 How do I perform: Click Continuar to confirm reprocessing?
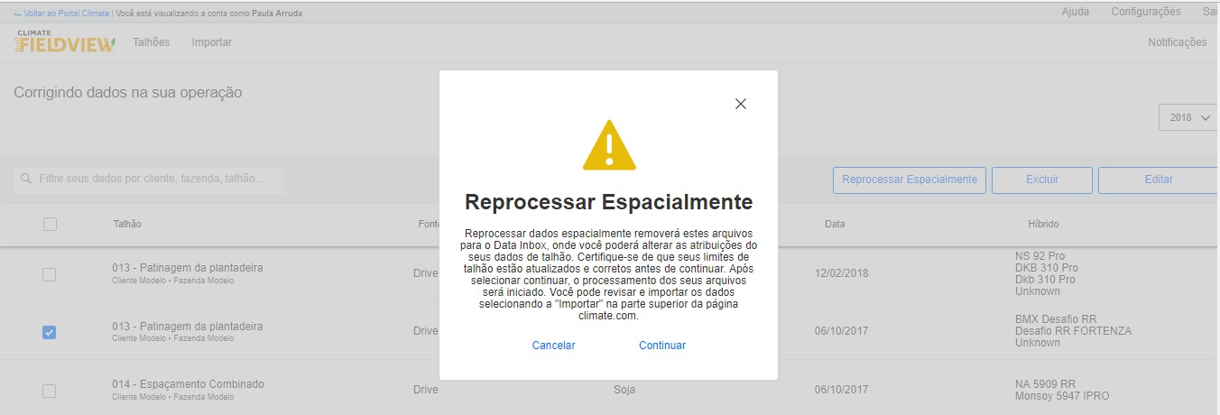(x=661, y=346)
